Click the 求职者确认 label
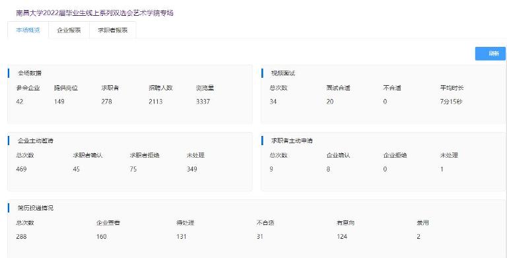This screenshot has height=258, width=507. [x=88, y=155]
